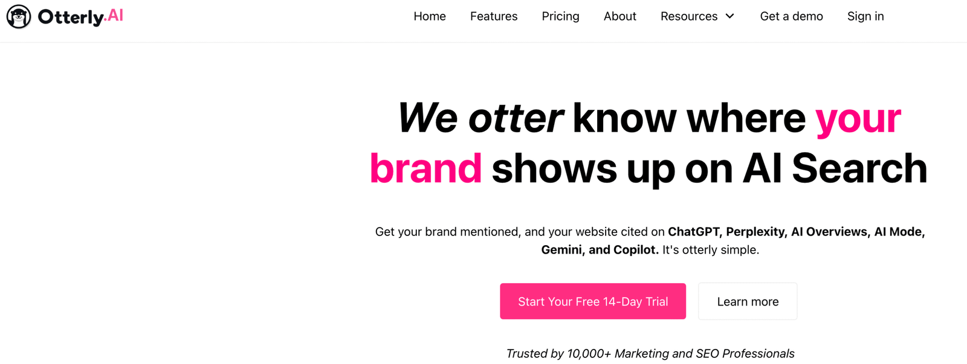Click the "AI Search" headline text
967x364 pixels.
(x=835, y=168)
